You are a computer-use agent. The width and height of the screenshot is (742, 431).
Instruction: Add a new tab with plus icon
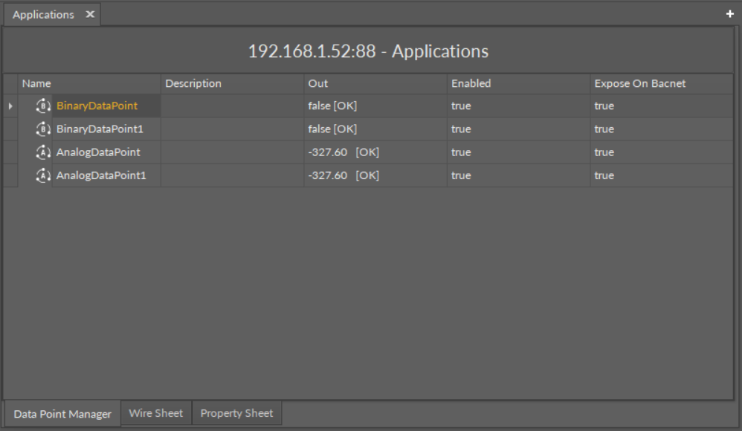729,14
